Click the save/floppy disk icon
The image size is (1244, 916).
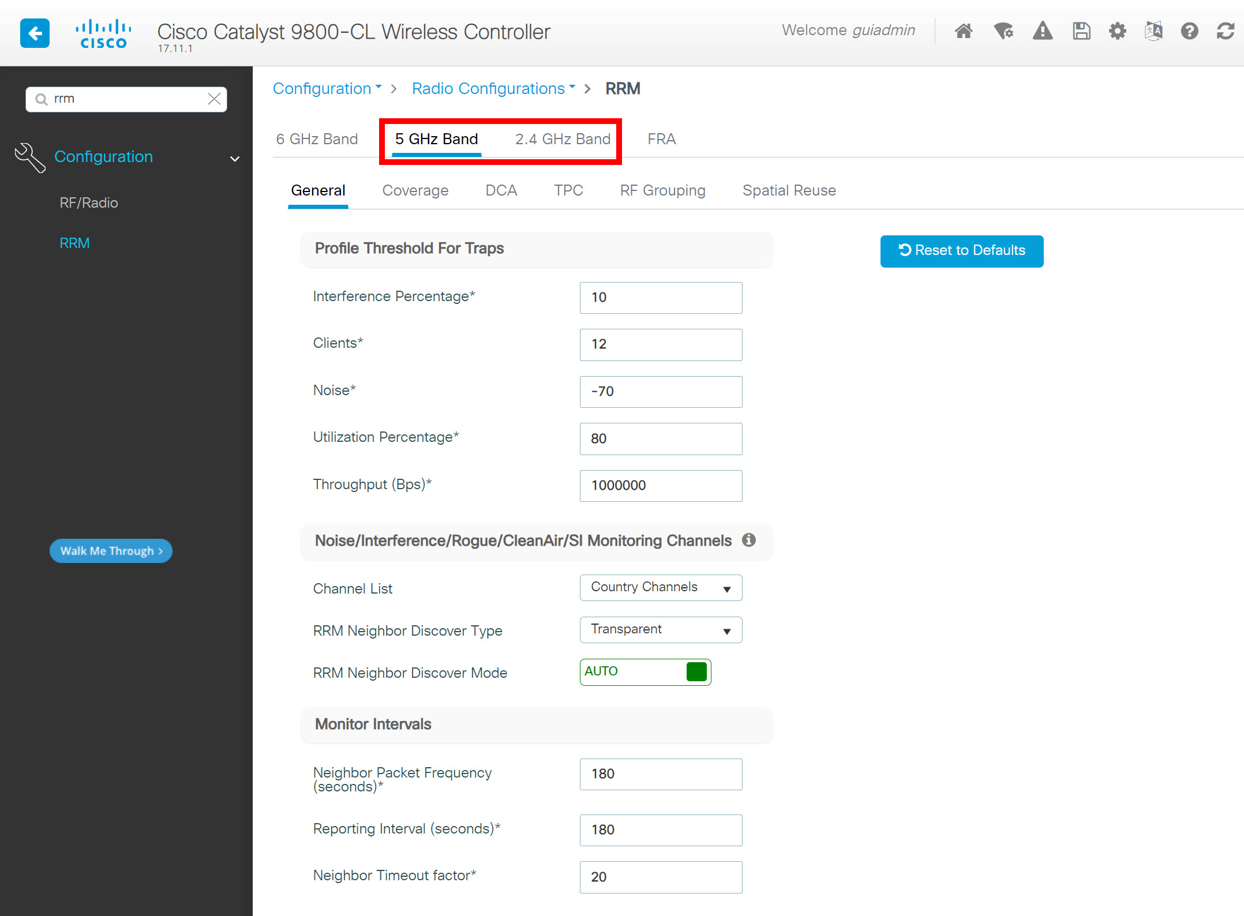pyautogui.click(x=1080, y=31)
